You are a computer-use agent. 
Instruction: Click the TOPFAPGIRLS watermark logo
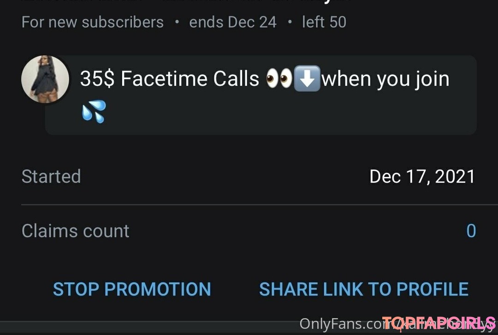[439, 323]
